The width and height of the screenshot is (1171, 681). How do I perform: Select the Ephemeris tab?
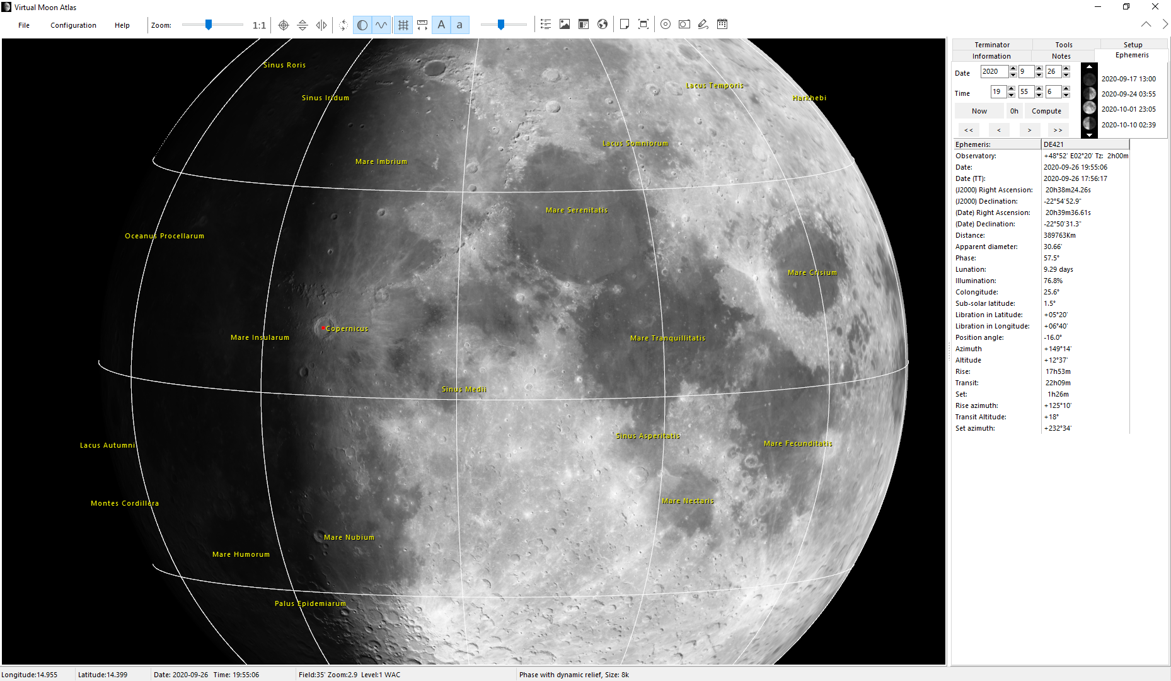(1132, 55)
